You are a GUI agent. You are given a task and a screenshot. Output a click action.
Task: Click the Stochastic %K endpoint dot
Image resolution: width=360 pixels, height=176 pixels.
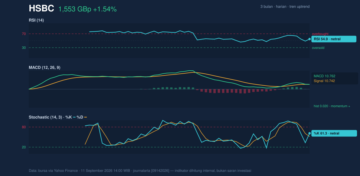[310, 133]
